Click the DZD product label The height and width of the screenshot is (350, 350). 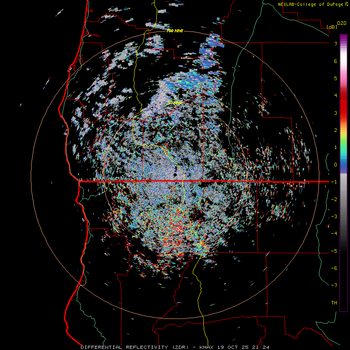pyautogui.click(x=342, y=23)
